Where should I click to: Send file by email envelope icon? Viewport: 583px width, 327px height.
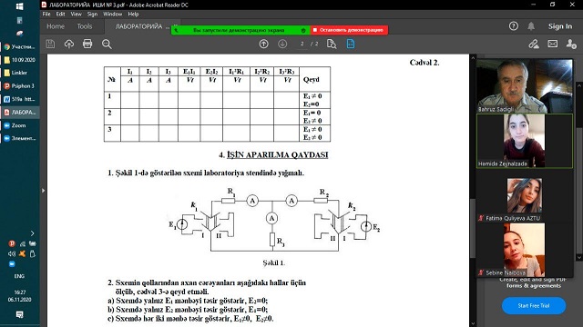tap(553, 44)
